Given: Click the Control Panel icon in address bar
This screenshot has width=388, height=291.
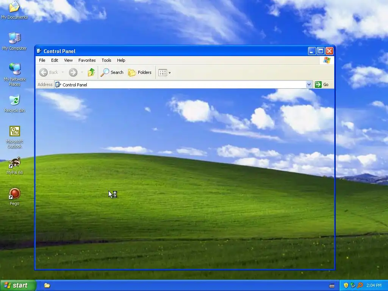Looking at the screenshot, I should tap(58, 84).
